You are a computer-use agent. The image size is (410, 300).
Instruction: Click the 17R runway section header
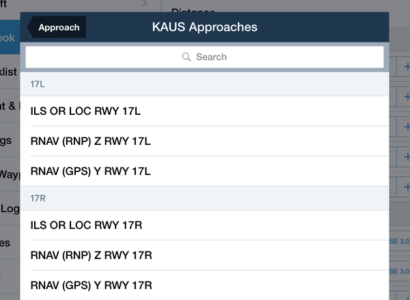(204, 198)
